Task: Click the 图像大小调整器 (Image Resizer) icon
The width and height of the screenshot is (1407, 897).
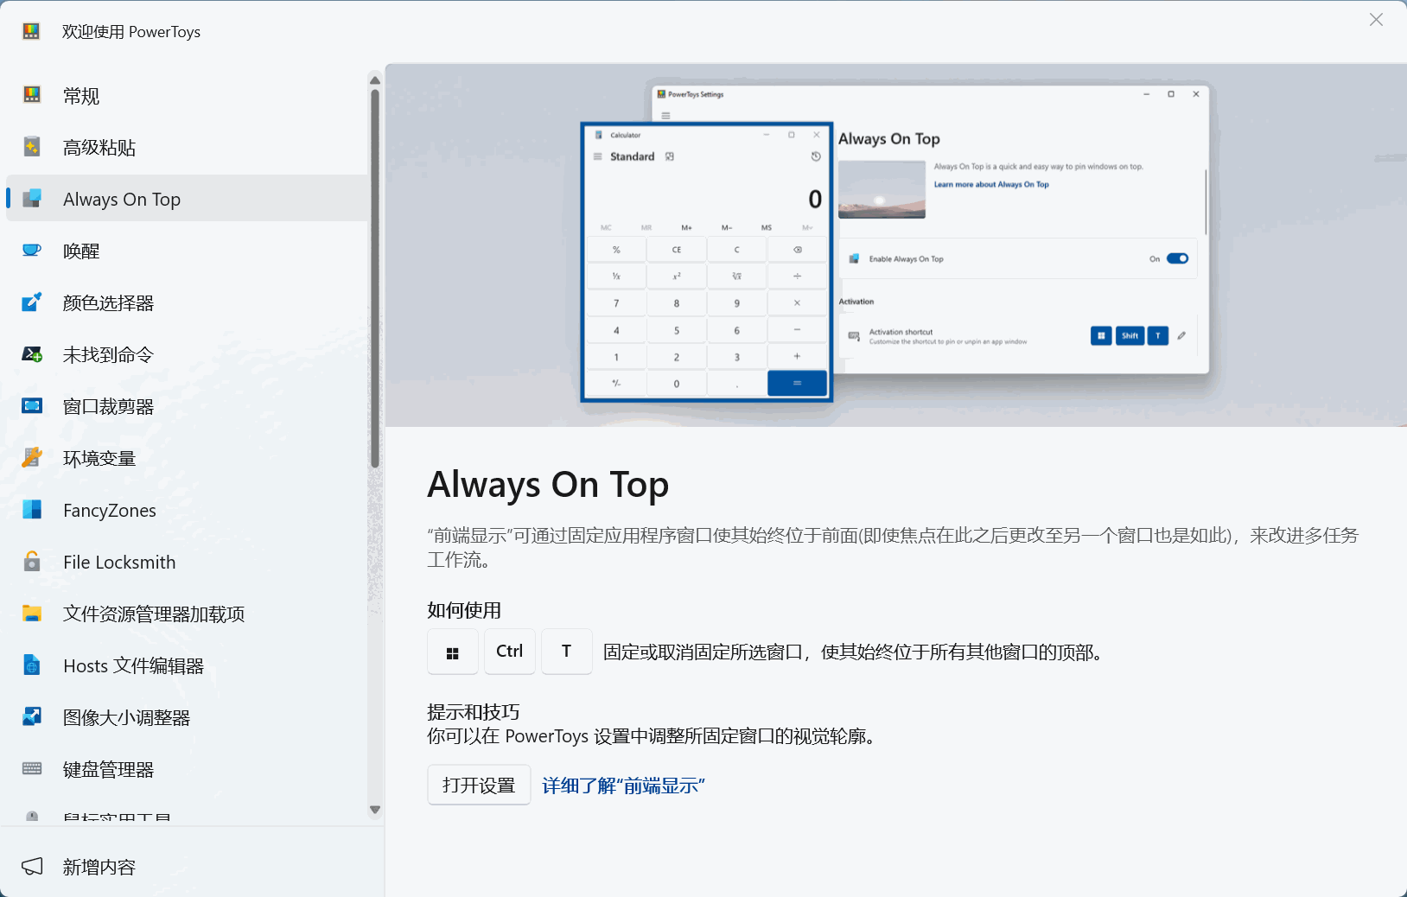Action: click(x=32, y=717)
